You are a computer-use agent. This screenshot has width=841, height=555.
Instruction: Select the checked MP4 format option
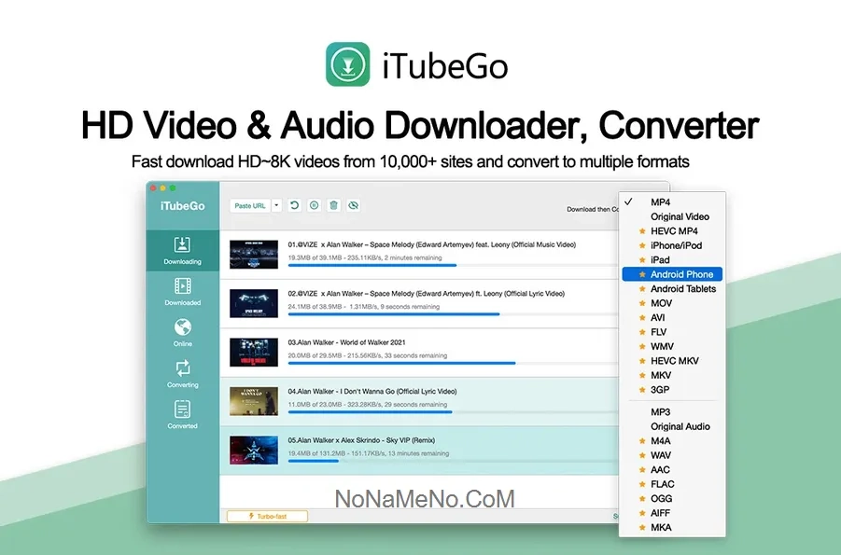[x=660, y=202]
